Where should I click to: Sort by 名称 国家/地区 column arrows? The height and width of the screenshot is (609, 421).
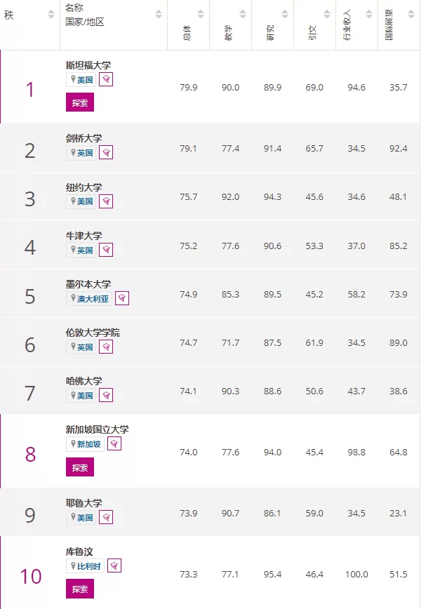click(x=159, y=14)
